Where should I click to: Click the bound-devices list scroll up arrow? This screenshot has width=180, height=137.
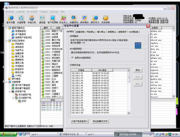(x=129, y=70)
